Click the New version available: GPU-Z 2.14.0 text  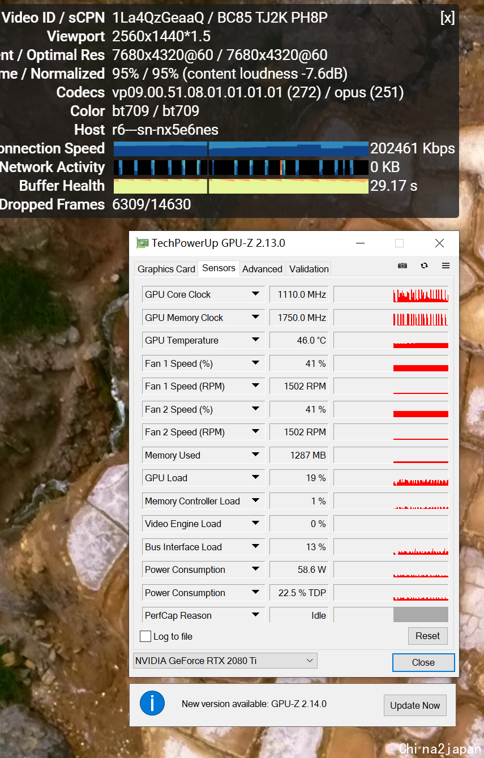pos(254,704)
